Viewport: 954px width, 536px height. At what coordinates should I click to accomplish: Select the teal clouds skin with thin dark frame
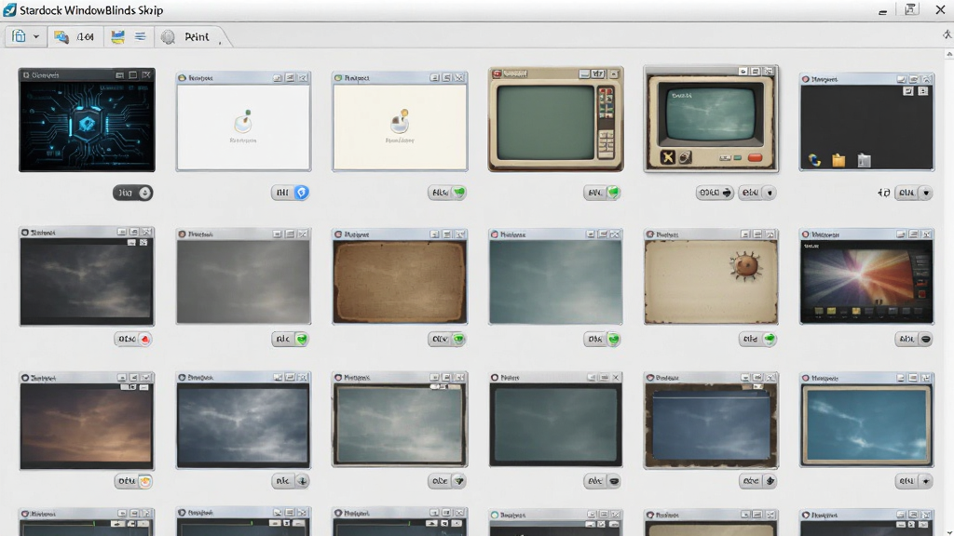[400, 420]
